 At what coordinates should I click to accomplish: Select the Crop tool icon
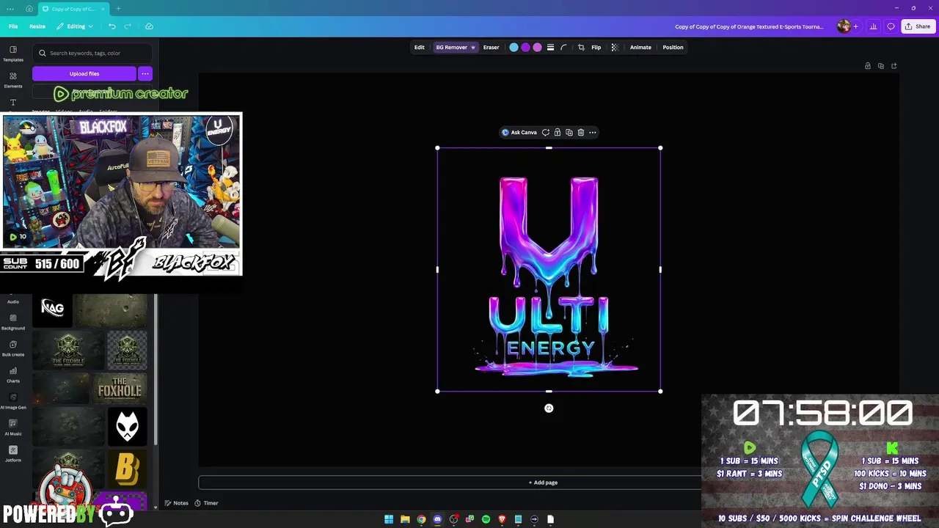point(581,48)
